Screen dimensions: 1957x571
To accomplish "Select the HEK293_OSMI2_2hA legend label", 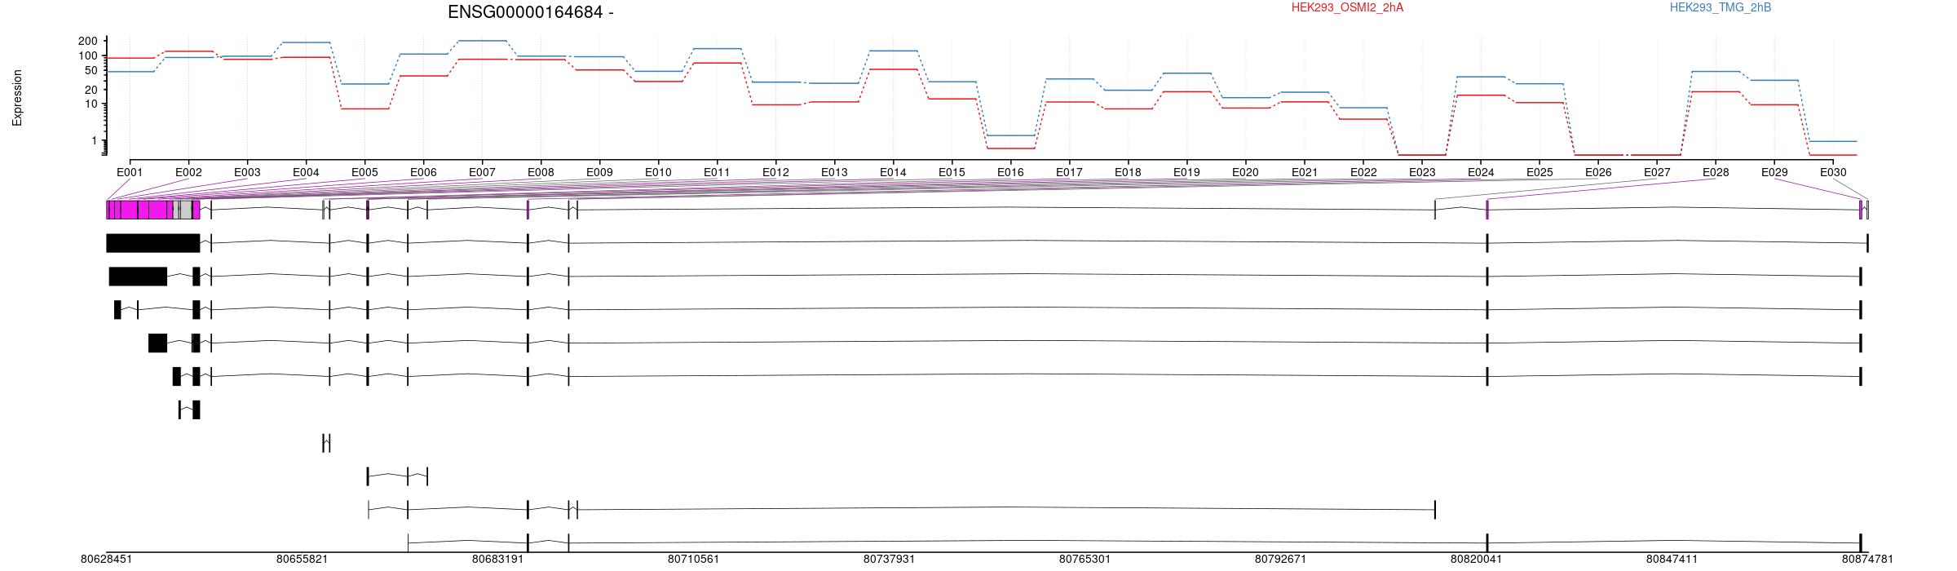I will [1347, 7].
